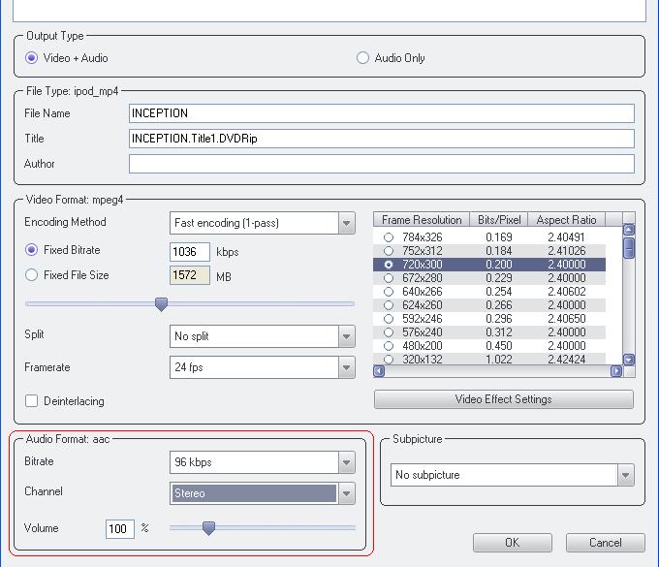The image size is (659, 567).
Task: Click the video bitrate slider handle
Action: tap(161, 304)
